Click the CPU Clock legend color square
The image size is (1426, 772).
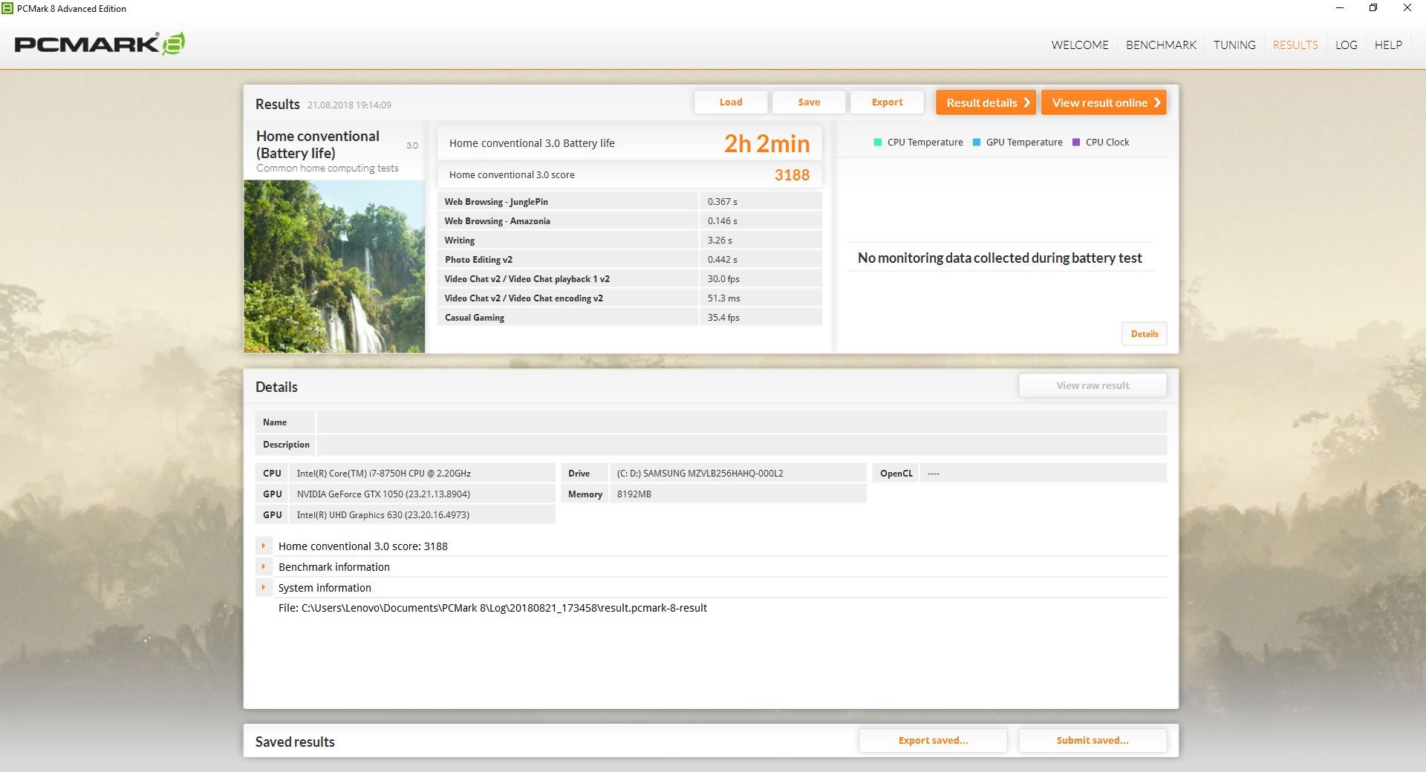click(x=1076, y=142)
